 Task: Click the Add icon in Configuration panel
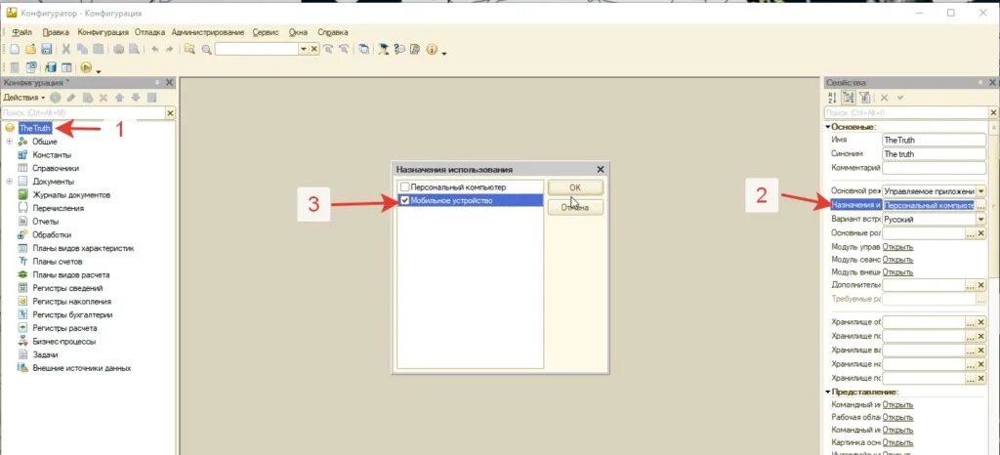(x=56, y=98)
